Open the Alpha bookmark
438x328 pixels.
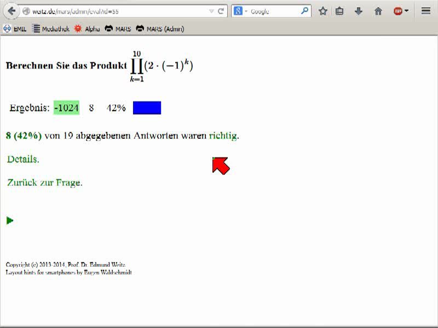pos(87,29)
